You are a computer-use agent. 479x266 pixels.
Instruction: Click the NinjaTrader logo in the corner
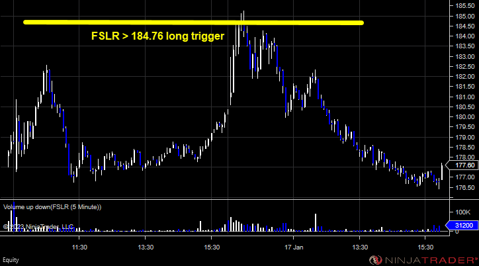423,260
